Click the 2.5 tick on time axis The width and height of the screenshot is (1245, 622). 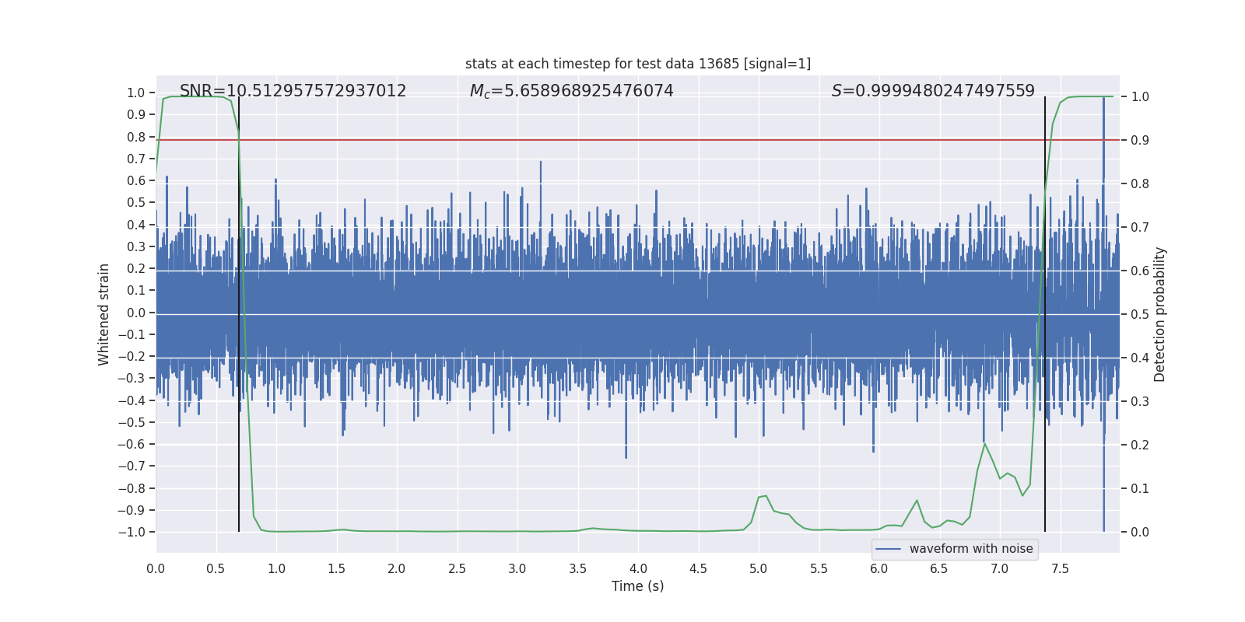click(457, 568)
